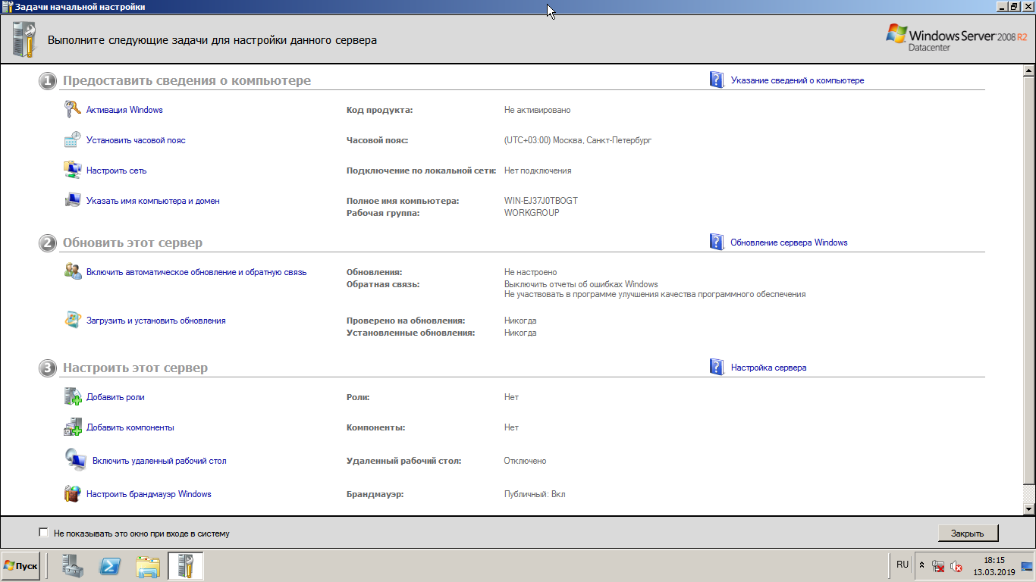Open Обновление сервера Windows help link
1036x582 pixels.
point(789,242)
